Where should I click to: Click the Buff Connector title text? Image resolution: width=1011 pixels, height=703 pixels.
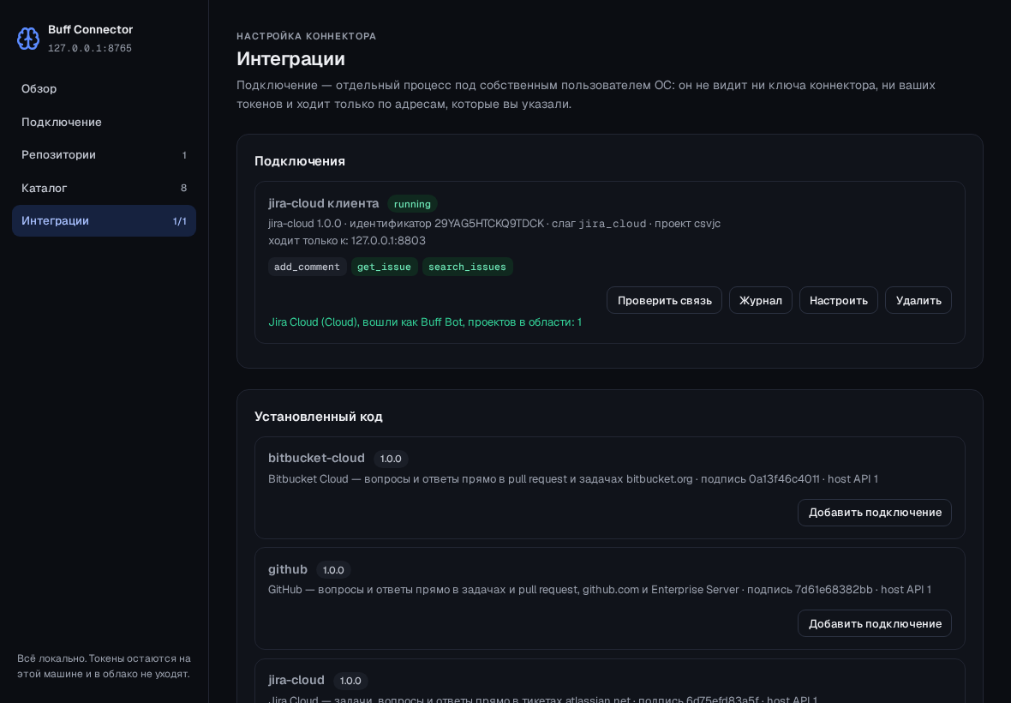pos(90,30)
